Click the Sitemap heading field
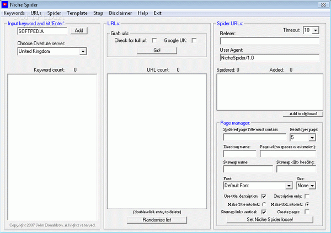This screenshot has height=233, width=331. click(296, 169)
